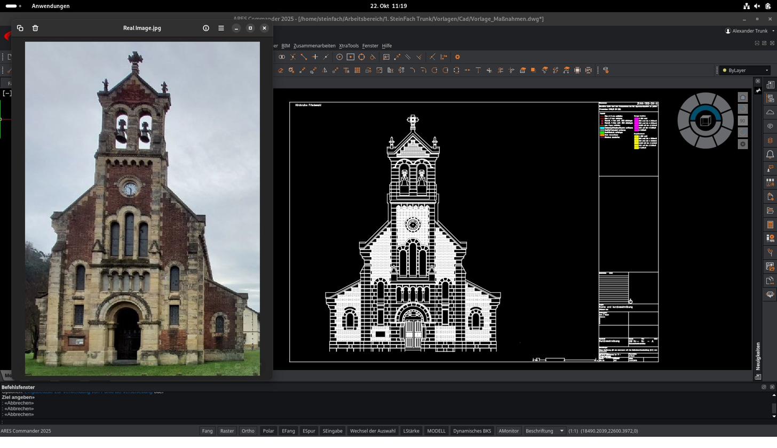
Task: Toggle Ortho mode
Action: [x=248, y=431]
